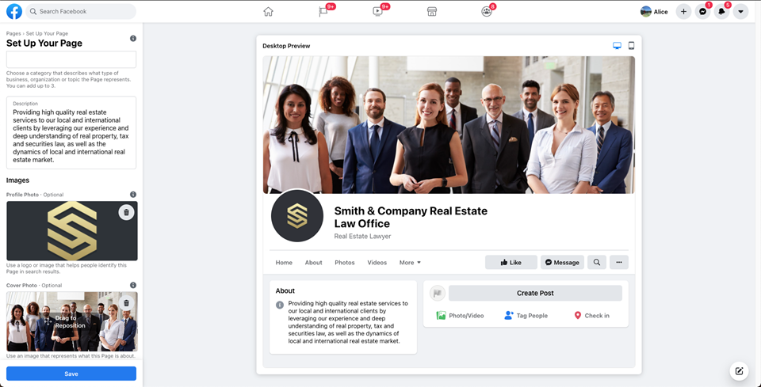Open the Create plus menu
The width and height of the screenshot is (761, 387).
pos(683,12)
